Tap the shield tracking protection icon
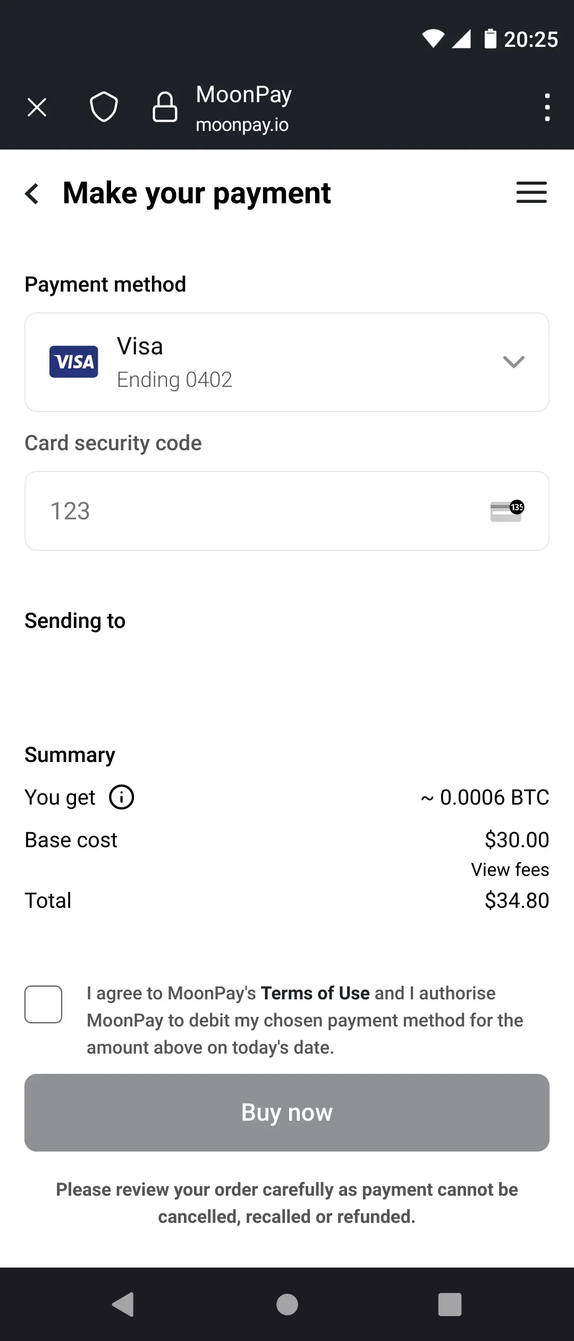This screenshot has width=574, height=1341. coord(104,107)
